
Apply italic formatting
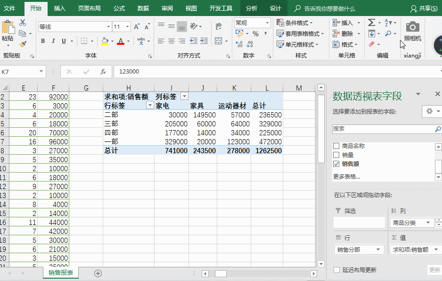(x=53, y=41)
